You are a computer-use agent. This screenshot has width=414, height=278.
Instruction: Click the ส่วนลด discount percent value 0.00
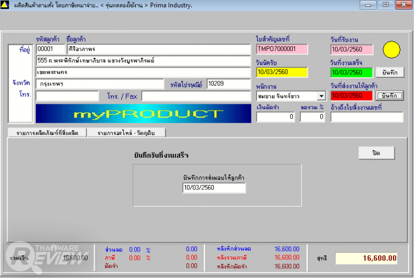pyautogui.click(x=135, y=250)
